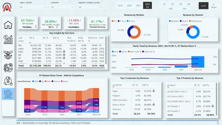222x125 pixels.
Task: Click the YTG period button
Action: pyautogui.click(x=184, y=9)
